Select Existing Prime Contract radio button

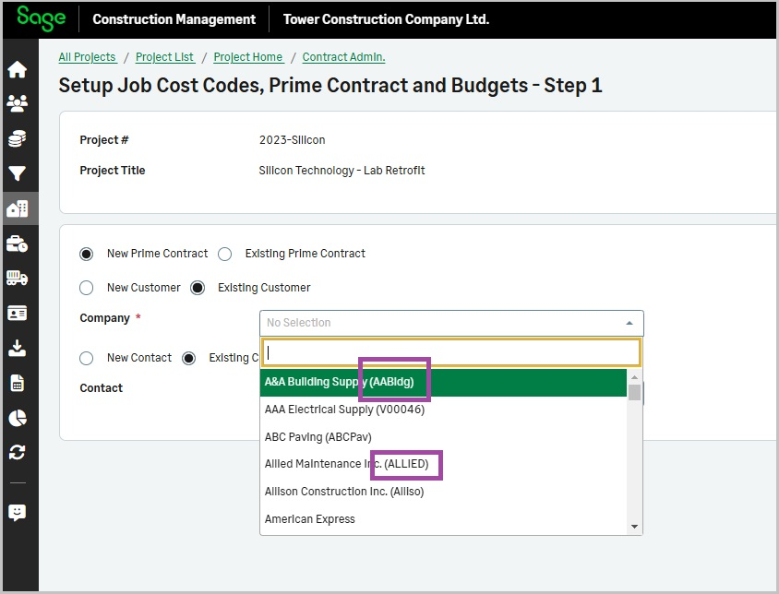pos(224,255)
